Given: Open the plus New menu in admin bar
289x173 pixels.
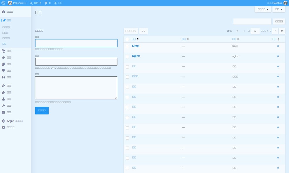Looking at the screenshot, I should click(58, 3).
